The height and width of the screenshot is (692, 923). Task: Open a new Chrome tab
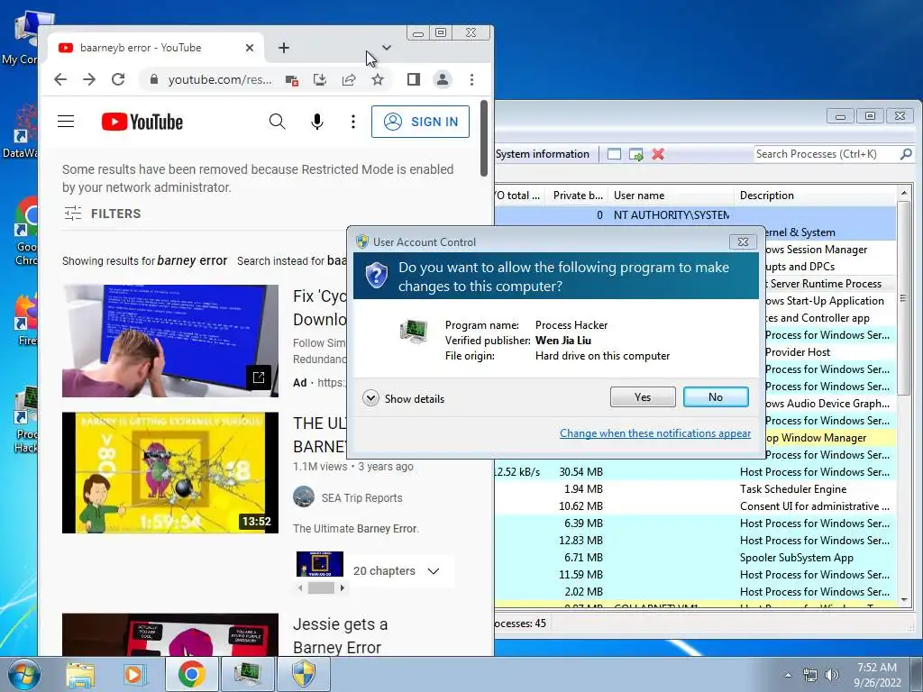pyautogui.click(x=284, y=48)
